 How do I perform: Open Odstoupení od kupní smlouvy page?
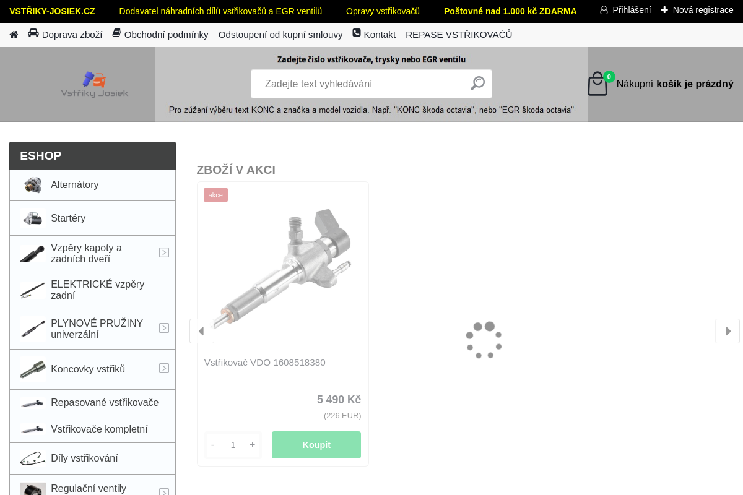pyautogui.click(x=280, y=35)
